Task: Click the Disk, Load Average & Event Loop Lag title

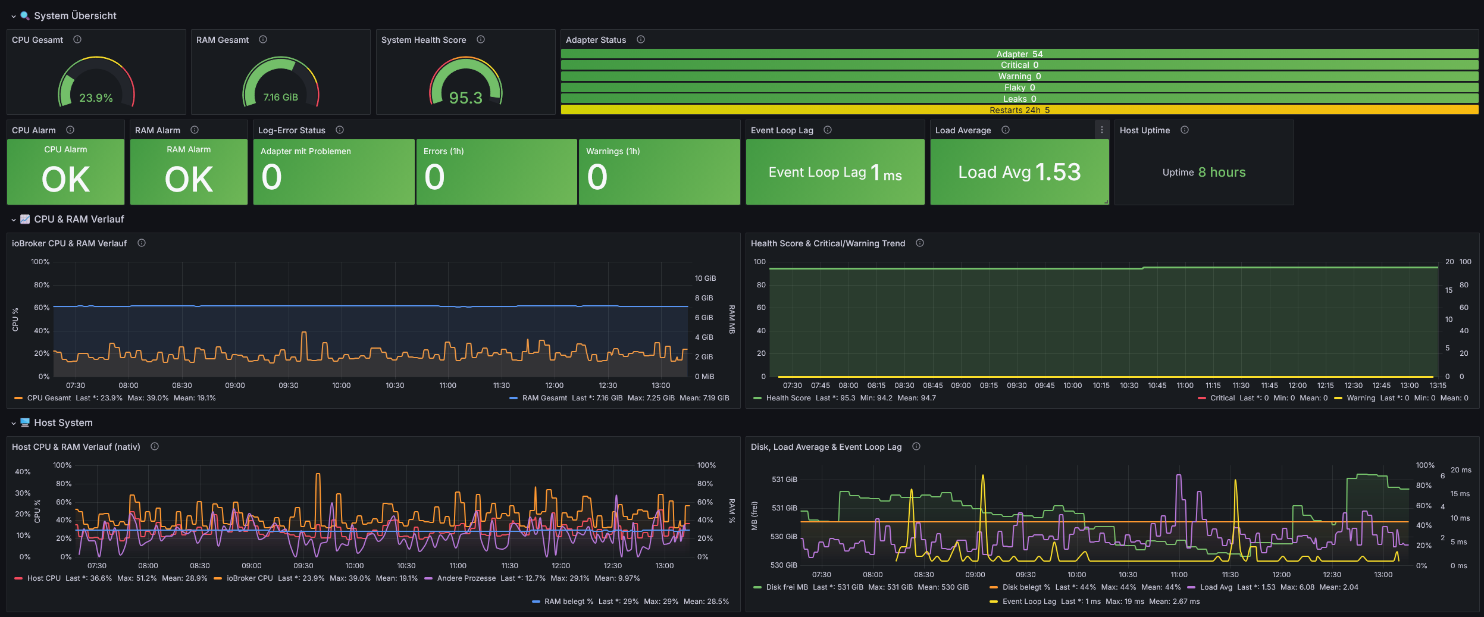Action: tap(826, 447)
